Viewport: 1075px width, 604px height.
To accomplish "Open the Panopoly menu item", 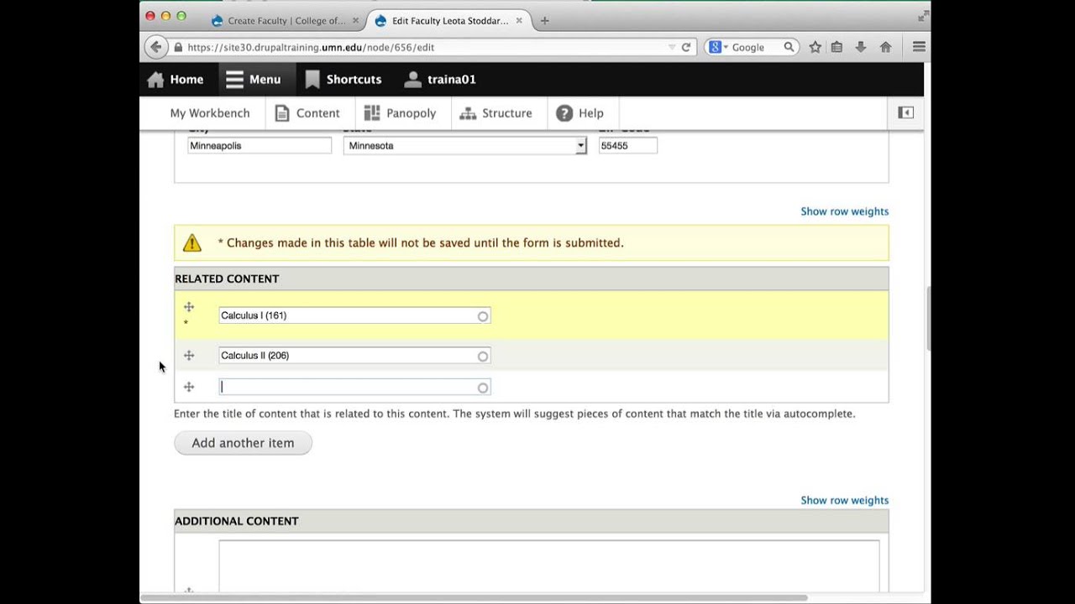I will (x=400, y=113).
